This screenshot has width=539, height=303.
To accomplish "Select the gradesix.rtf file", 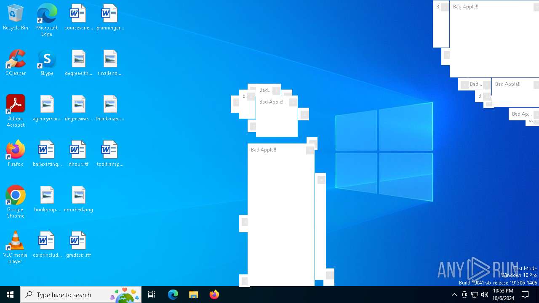I will pyautogui.click(x=78, y=245).
